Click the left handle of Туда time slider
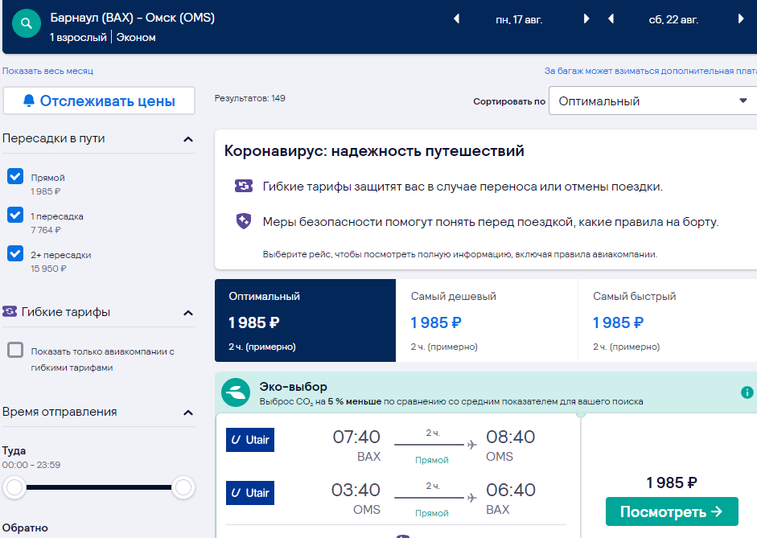The image size is (757, 538). (14, 487)
